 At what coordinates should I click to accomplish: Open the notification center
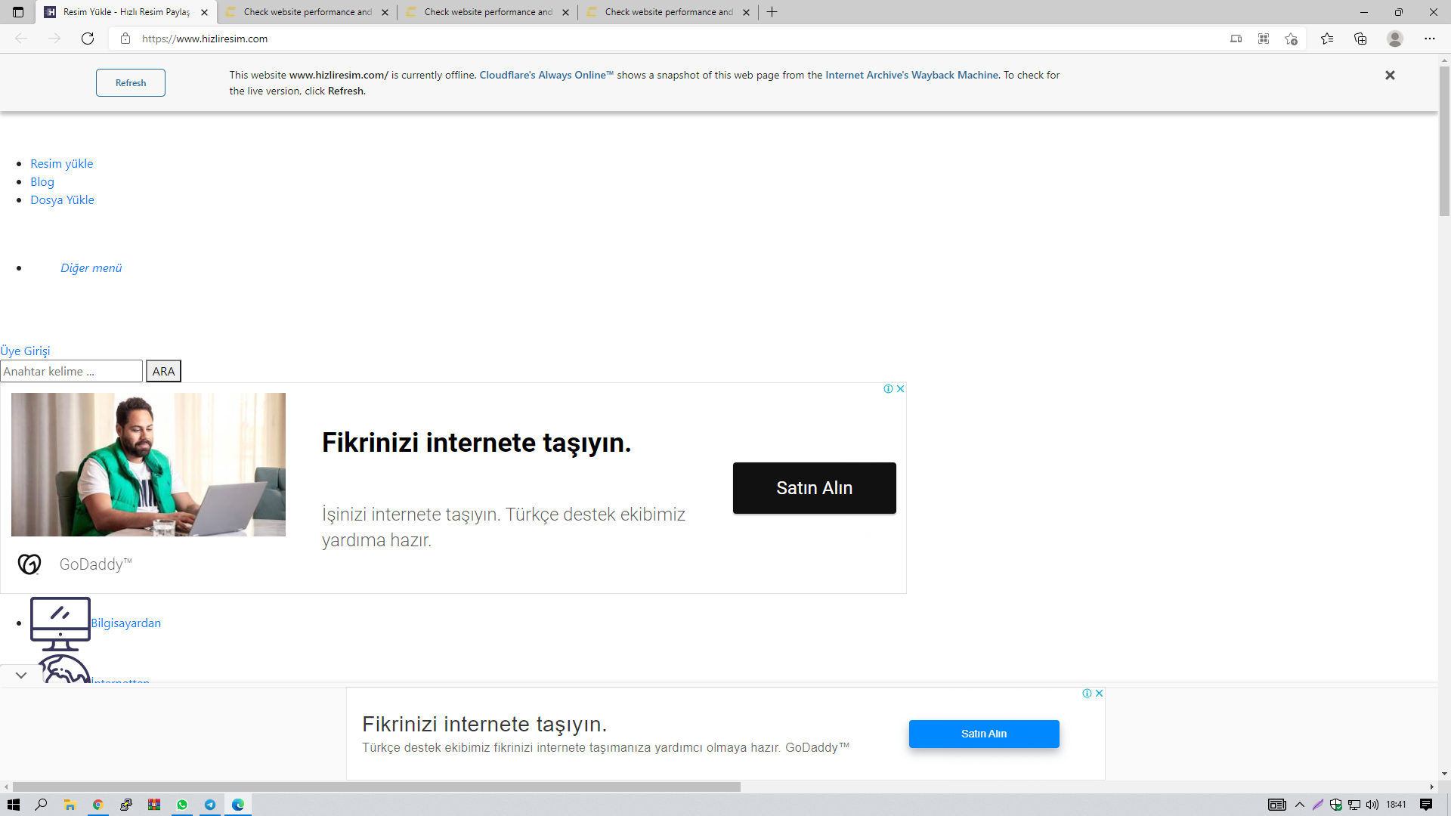coord(1426,805)
